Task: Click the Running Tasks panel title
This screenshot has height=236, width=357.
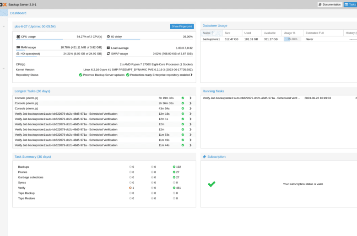Action: 213,91
